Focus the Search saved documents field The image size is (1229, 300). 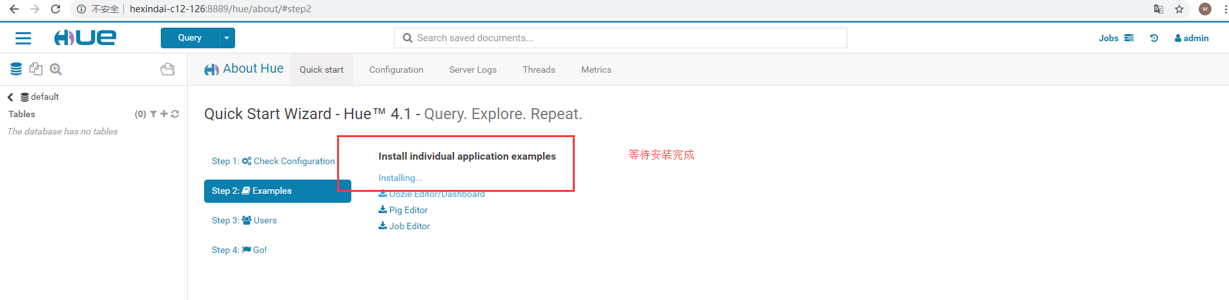(x=620, y=38)
